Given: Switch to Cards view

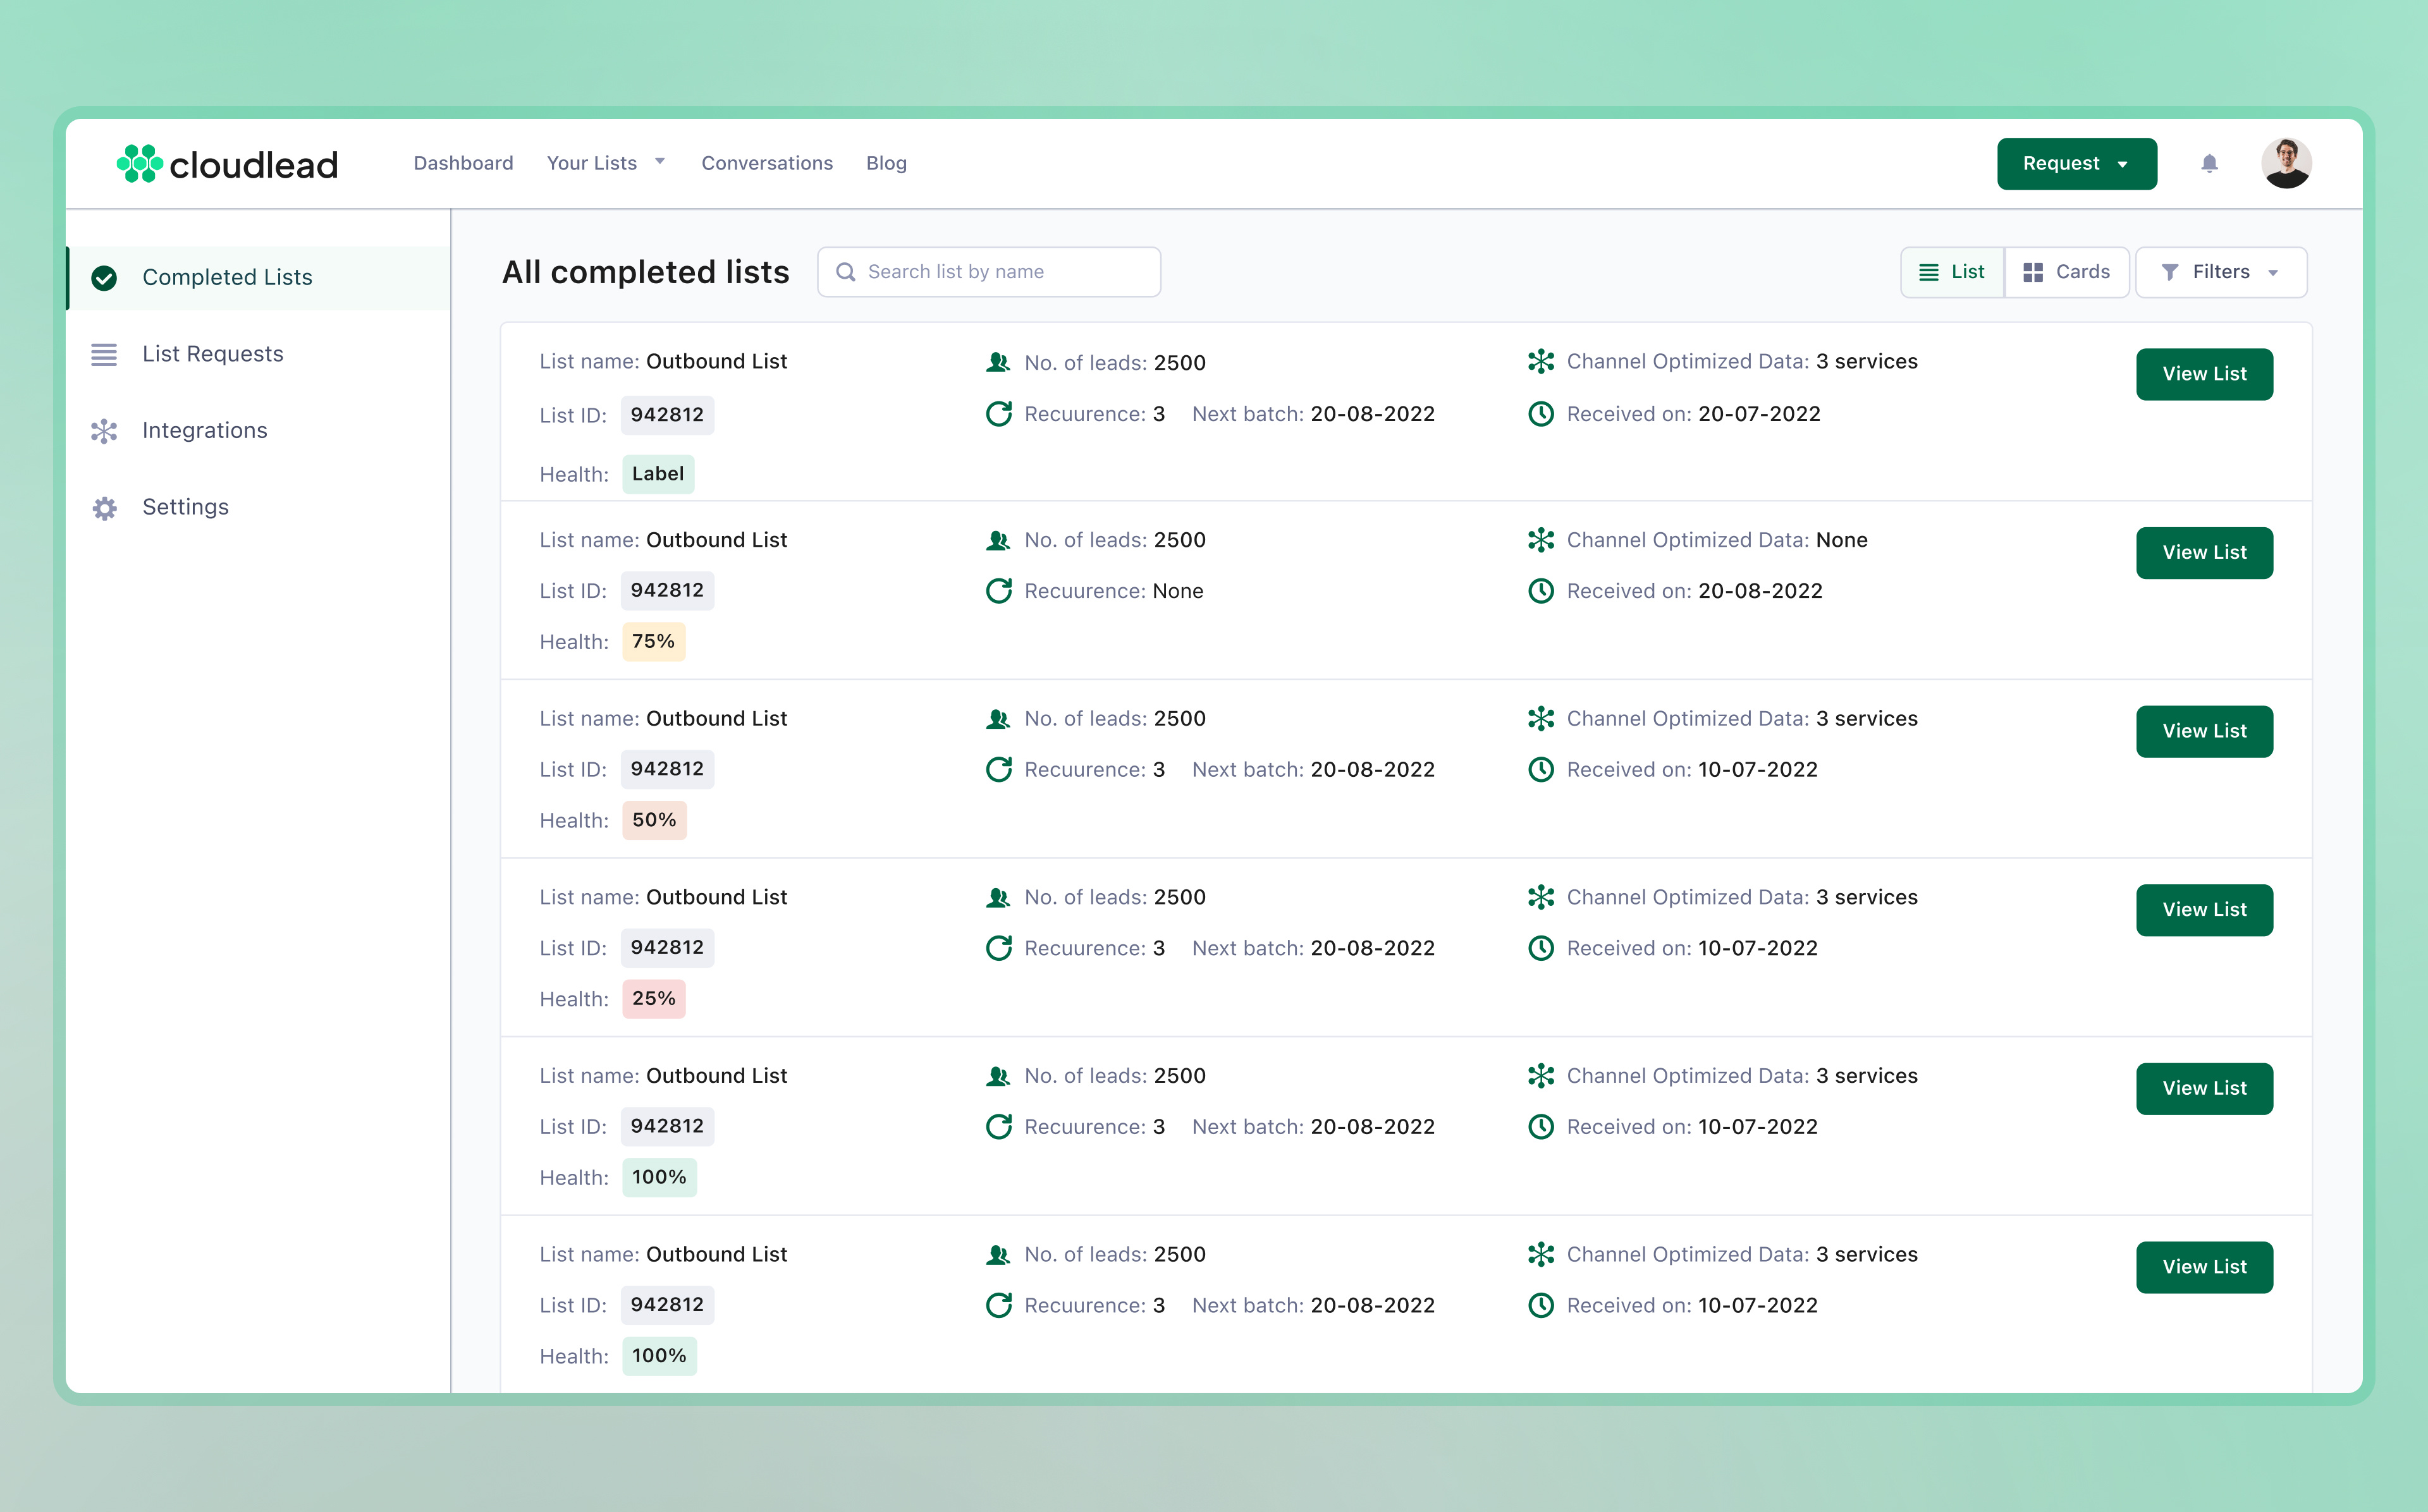Looking at the screenshot, I should 2066,271.
